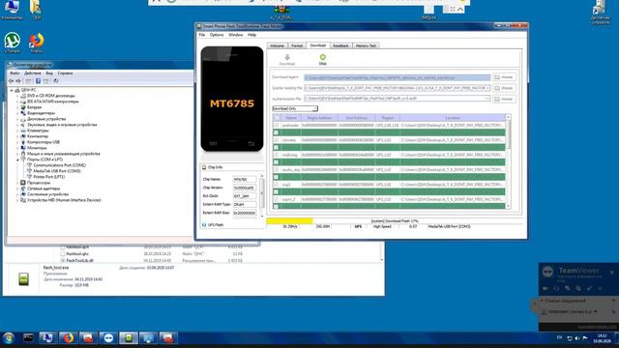
Task: Expand the USB controllers node in Device Manager
Action: click(17, 142)
